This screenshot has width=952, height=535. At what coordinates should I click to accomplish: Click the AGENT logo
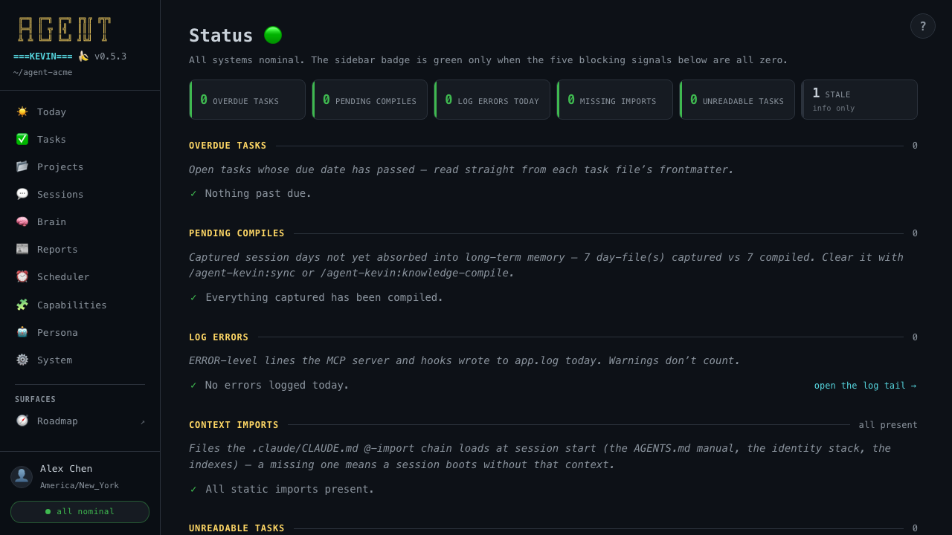tap(65, 29)
